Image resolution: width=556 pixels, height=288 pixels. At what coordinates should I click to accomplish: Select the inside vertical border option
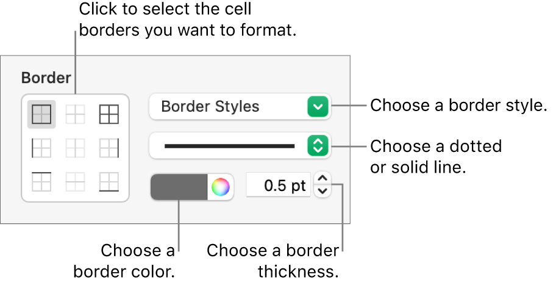76,148
